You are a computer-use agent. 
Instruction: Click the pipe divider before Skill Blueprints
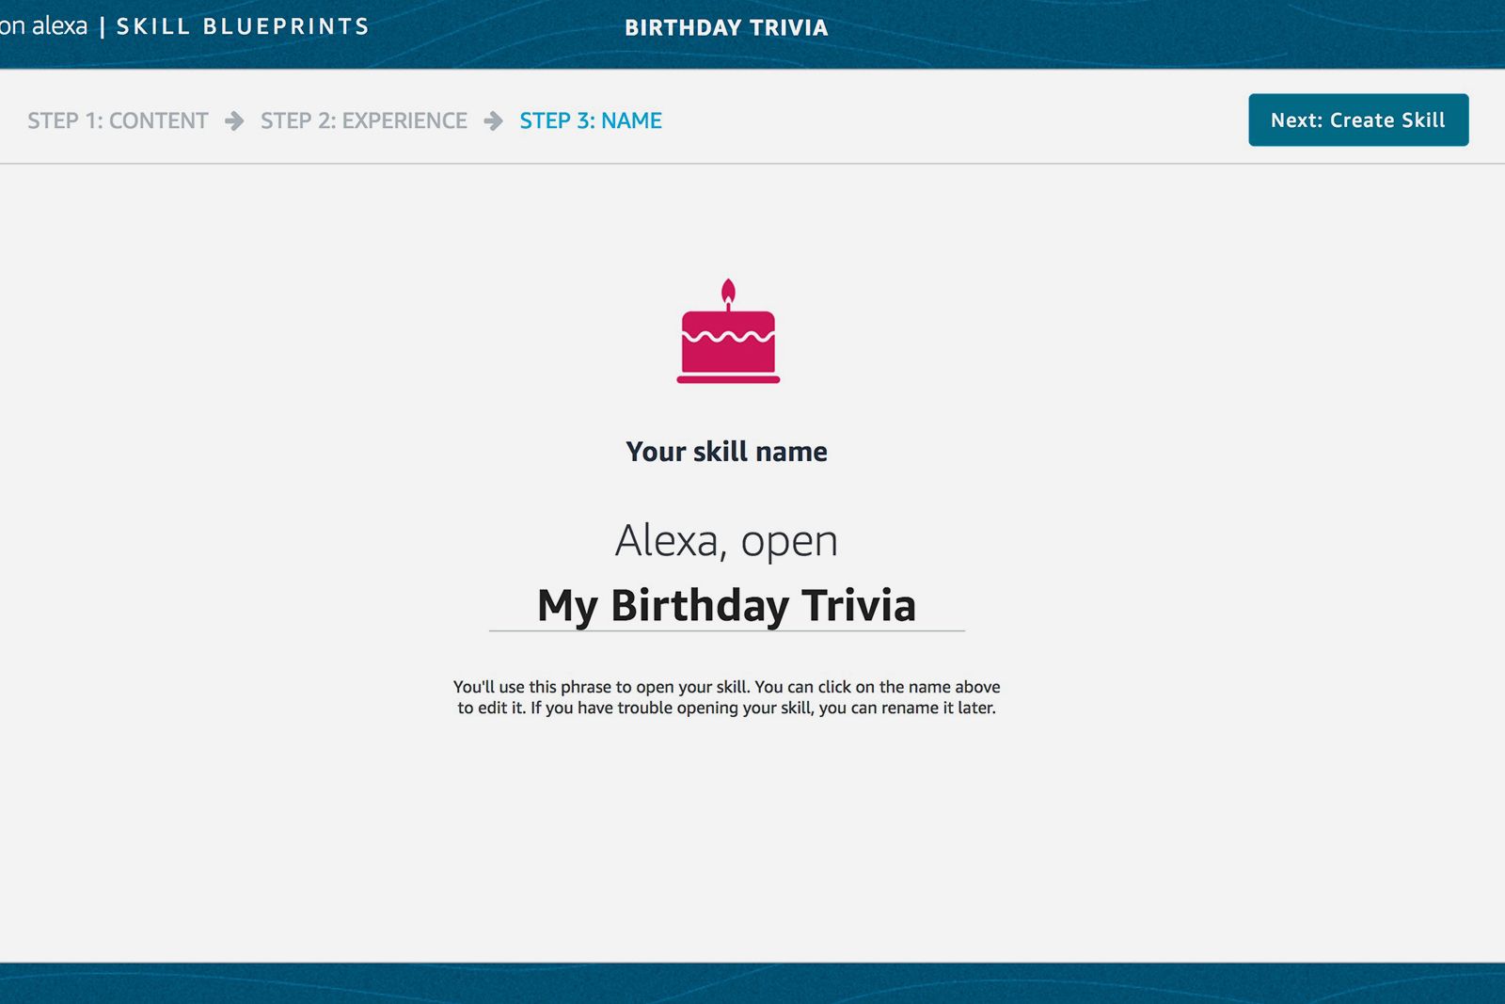102,27
